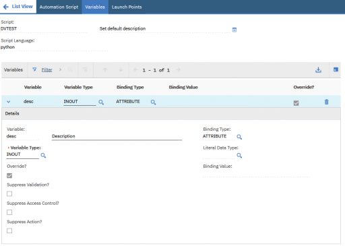
Task: Click the Variable Type column header
Action: click(78, 87)
